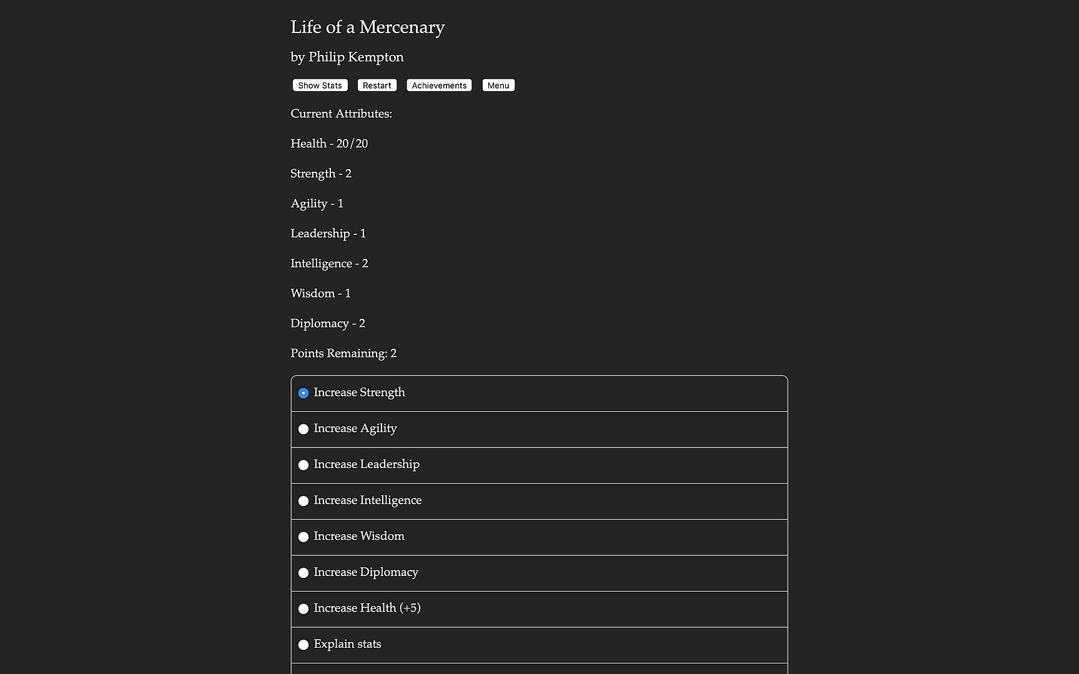Viewport: 1079px width, 674px height.
Task: Choose the Increase Agility radio option
Action: pyautogui.click(x=303, y=429)
